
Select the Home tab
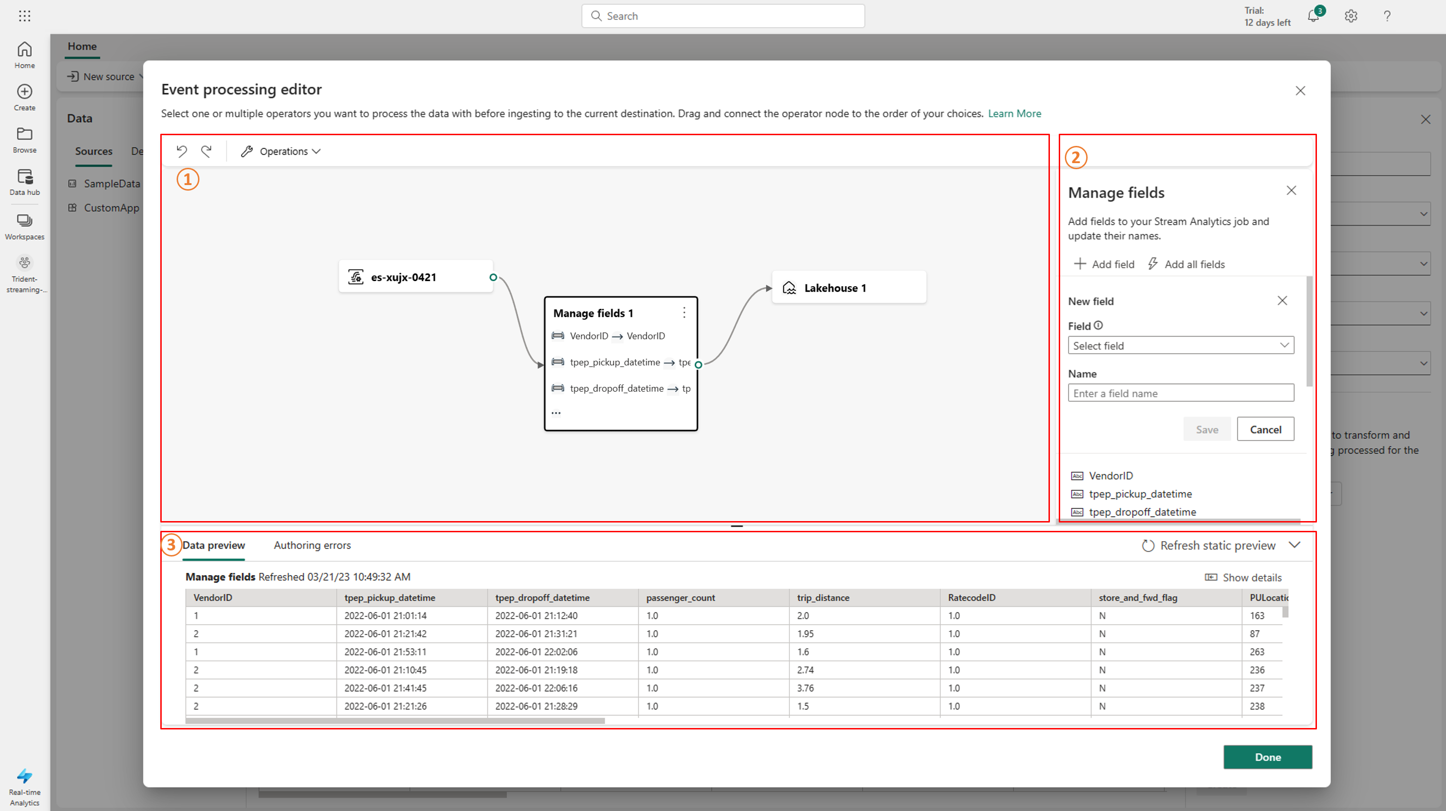82,46
